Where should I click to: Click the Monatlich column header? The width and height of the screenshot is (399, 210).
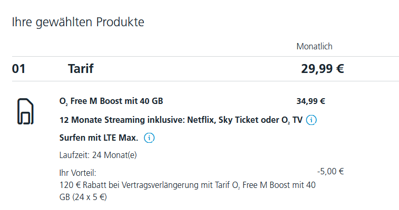coord(315,46)
